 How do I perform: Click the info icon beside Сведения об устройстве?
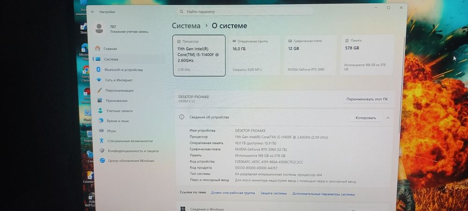pyautogui.click(x=182, y=117)
